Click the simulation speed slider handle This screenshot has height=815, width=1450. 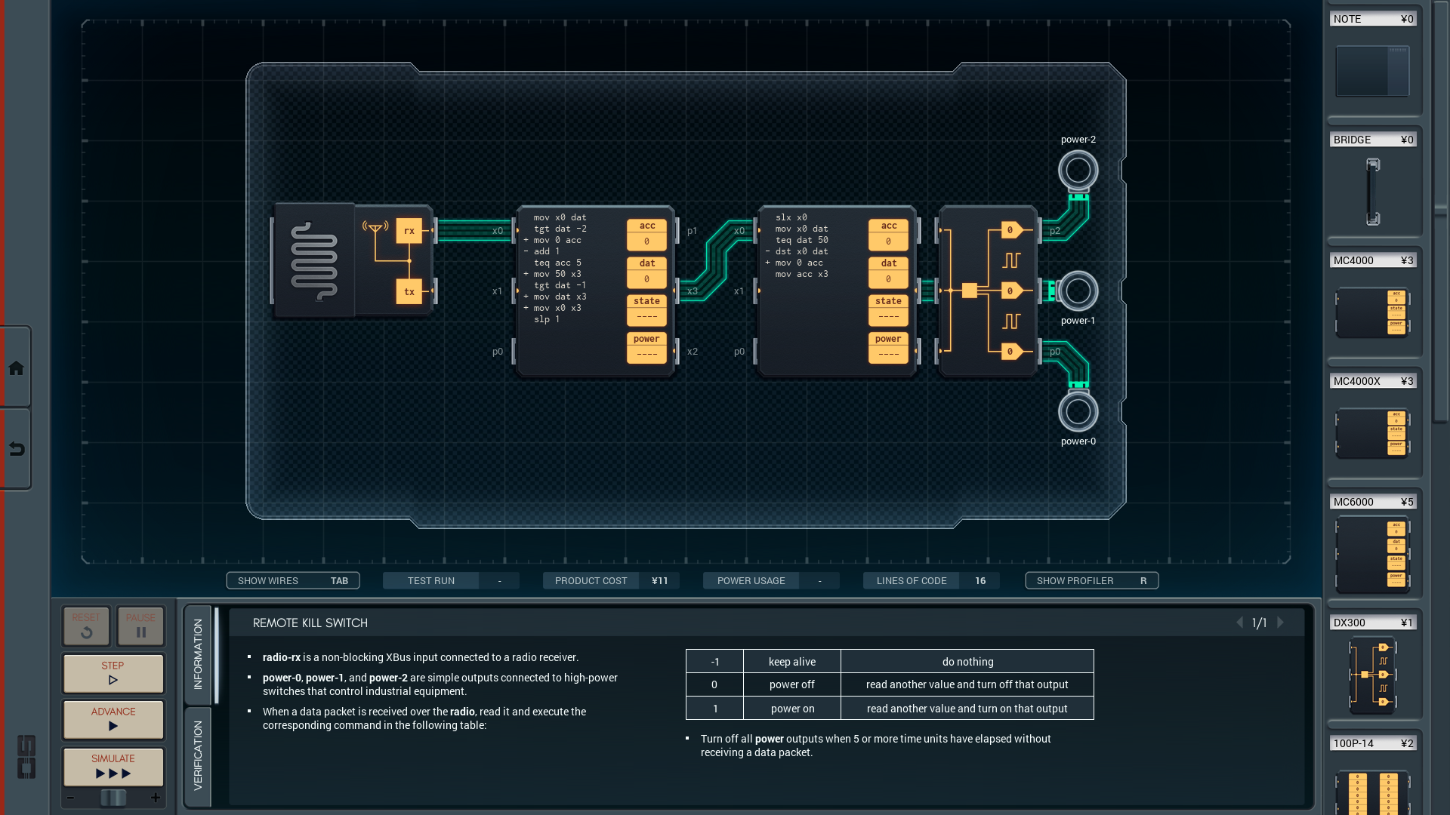point(113,798)
